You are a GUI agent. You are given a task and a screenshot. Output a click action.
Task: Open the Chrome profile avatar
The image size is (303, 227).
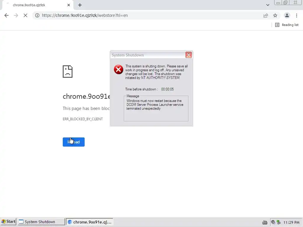[x=287, y=15]
